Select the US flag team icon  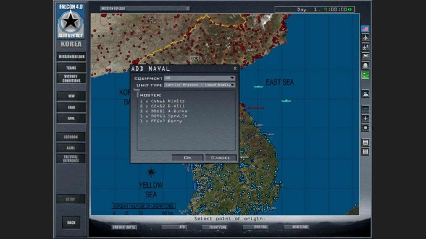(365, 29)
